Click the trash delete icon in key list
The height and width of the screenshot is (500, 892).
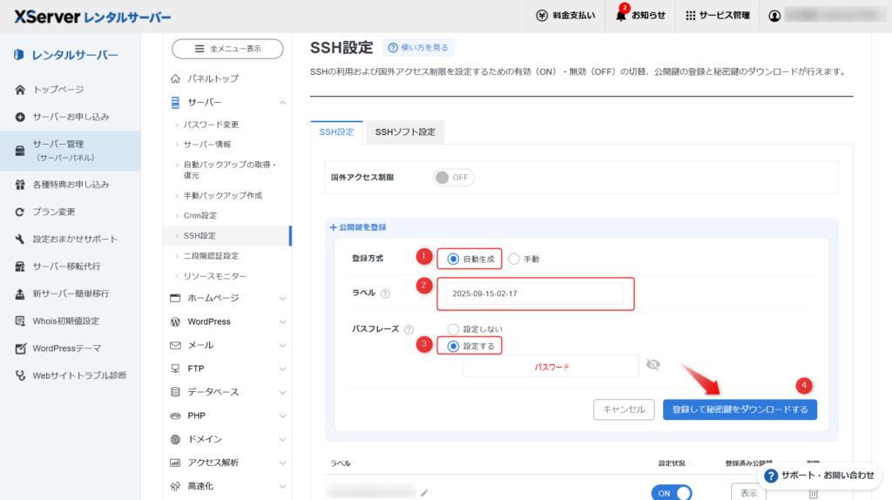813,493
